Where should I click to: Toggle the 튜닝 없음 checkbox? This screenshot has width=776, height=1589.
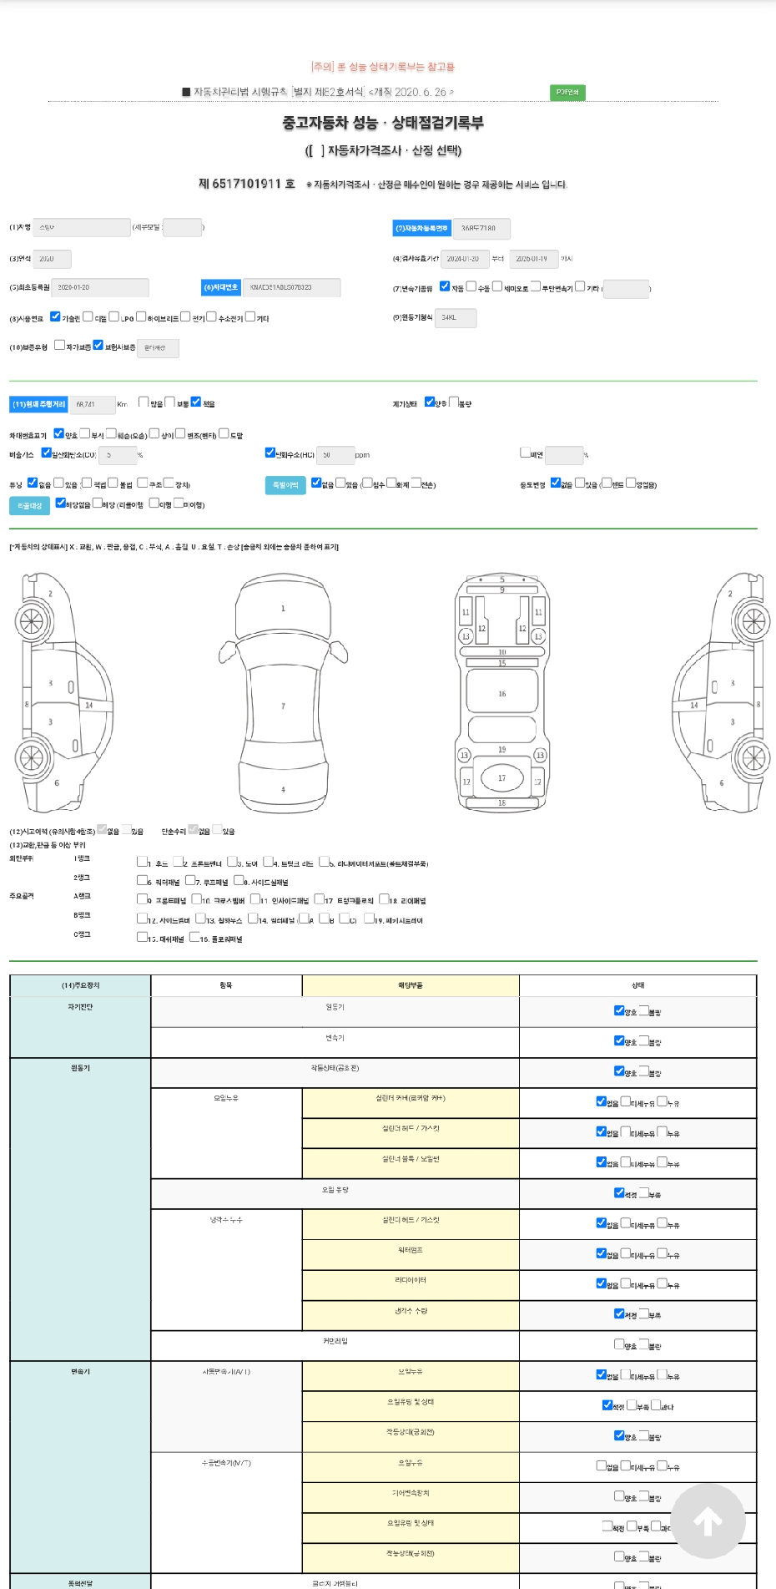[33, 483]
